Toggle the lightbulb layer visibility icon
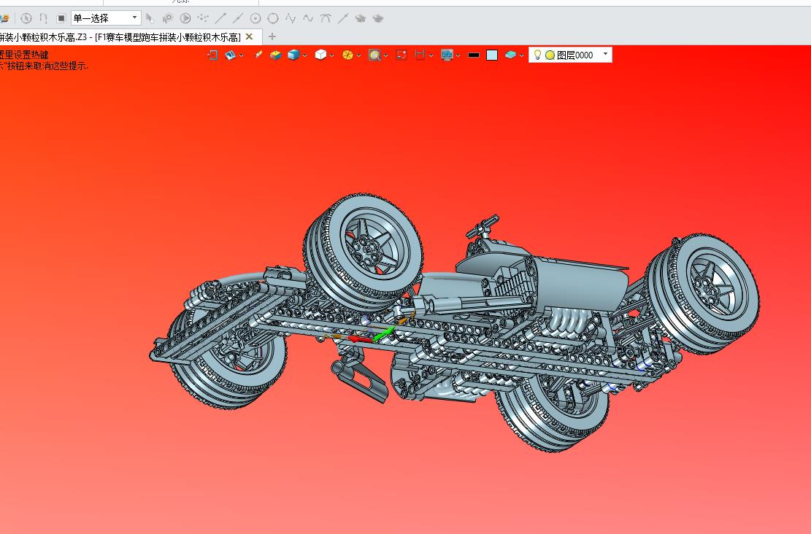This screenshot has height=534, width=811. [537, 54]
